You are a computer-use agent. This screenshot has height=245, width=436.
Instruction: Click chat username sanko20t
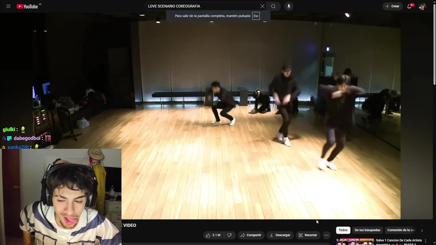pyautogui.click(x=18, y=147)
